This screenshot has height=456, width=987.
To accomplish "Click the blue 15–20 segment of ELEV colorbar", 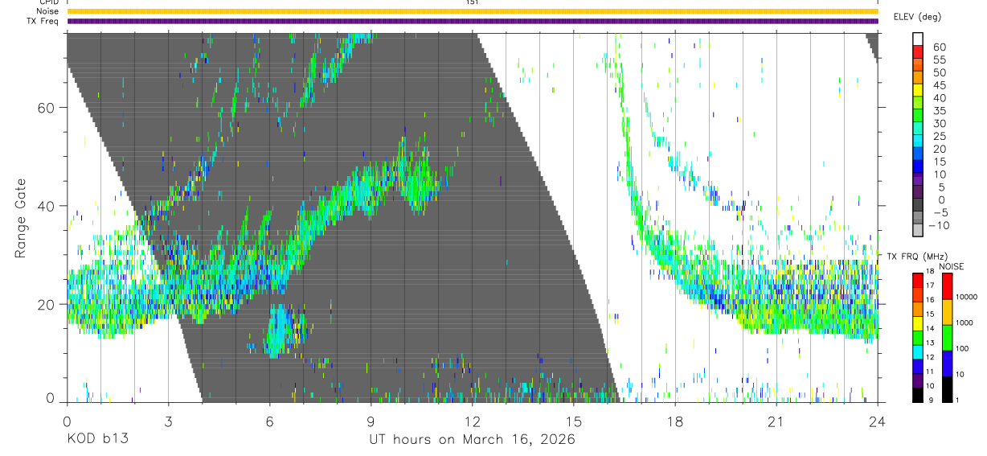I will (x=918, y=155).
